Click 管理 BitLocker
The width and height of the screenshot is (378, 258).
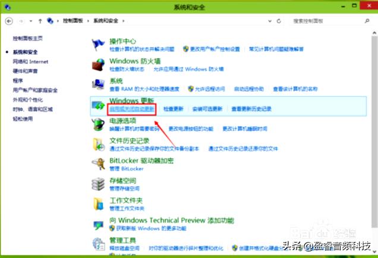click(x=127, y=169)
